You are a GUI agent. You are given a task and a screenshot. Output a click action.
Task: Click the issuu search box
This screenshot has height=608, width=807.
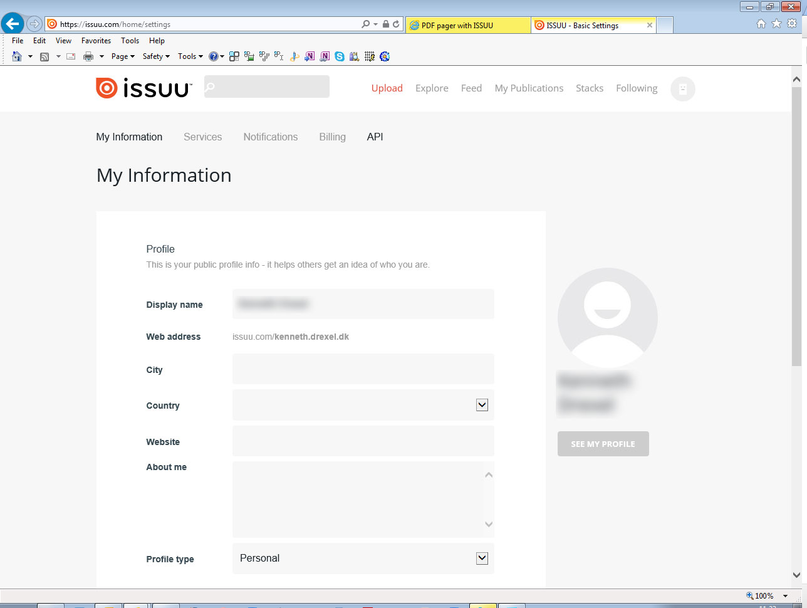[267, 86]
